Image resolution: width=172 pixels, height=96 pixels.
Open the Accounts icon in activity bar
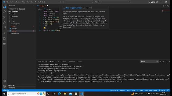pos(4,81)
